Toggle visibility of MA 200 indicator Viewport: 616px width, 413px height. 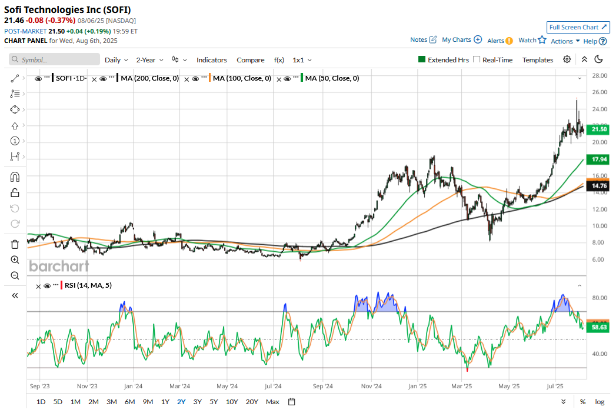(103, 79)
